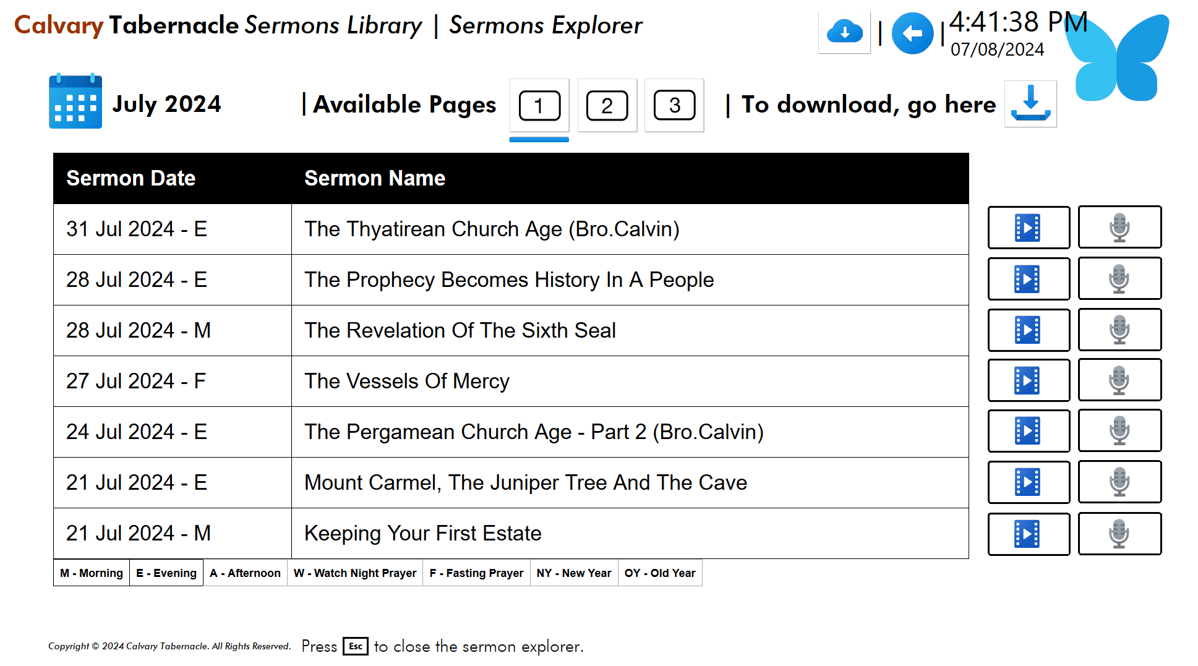Play audio for The Vessels Of Mercy
The height and width of the screenshot is (666, 1198).
point(1119,380)
